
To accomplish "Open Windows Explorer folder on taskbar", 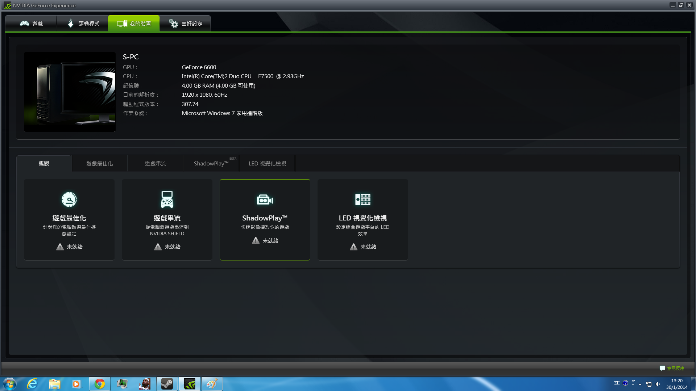I will tap(55, 384).
